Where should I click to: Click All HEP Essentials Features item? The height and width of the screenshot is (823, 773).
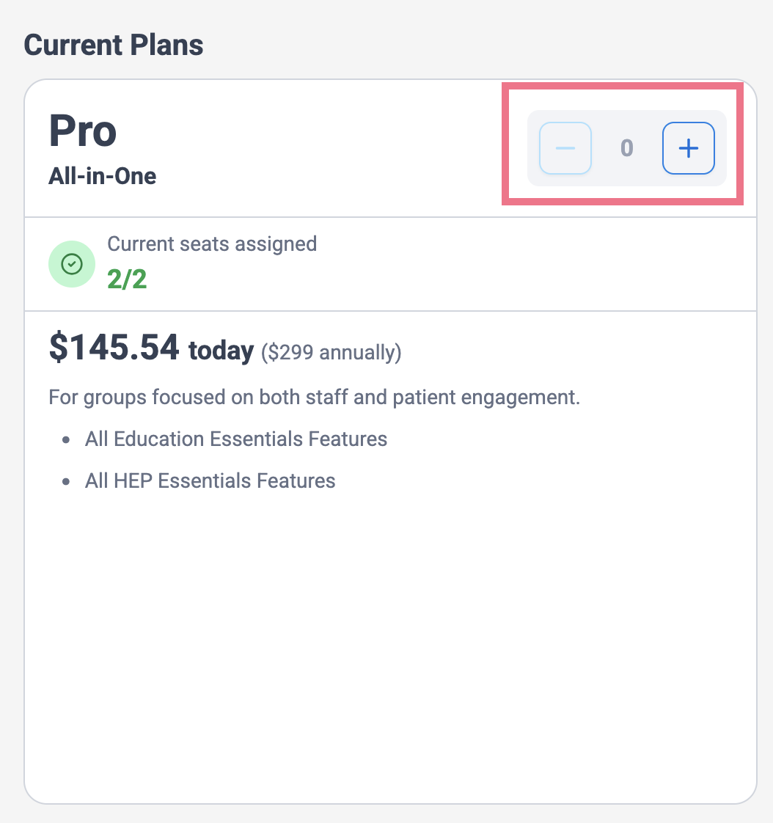tap(210, 480)
